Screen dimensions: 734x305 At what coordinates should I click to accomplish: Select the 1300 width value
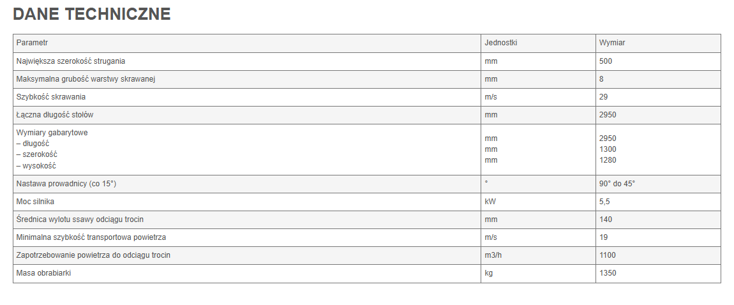click(x=608, y=149)
